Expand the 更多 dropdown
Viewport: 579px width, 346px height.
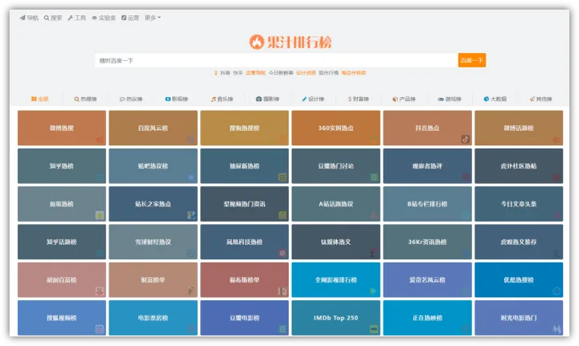click(x=153, y=18)
